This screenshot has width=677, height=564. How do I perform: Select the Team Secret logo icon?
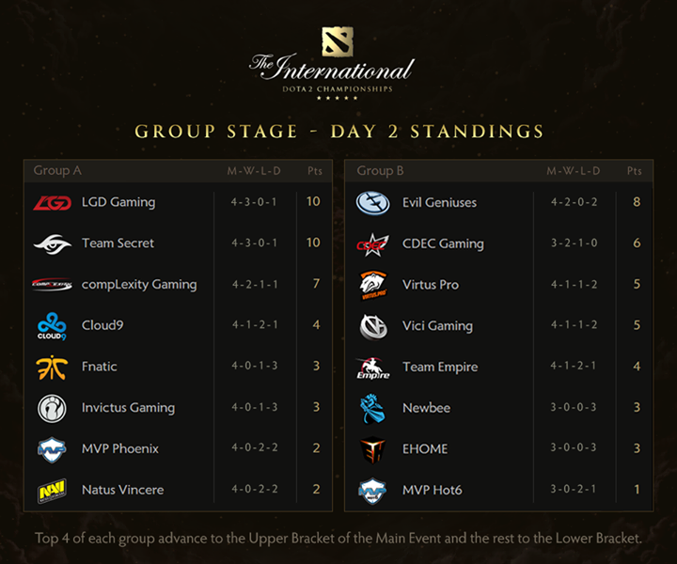click(52, 244)
